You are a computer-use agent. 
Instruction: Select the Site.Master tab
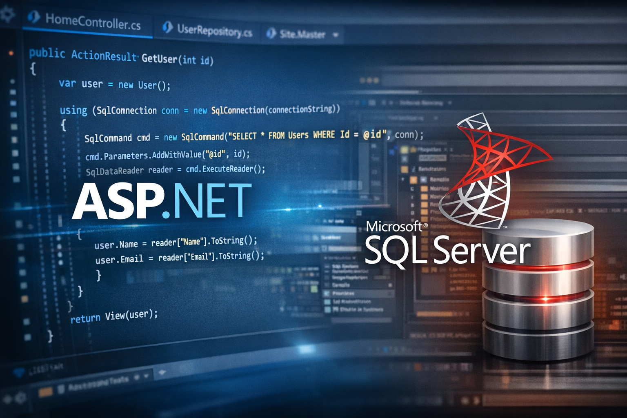tap(302, 34)
